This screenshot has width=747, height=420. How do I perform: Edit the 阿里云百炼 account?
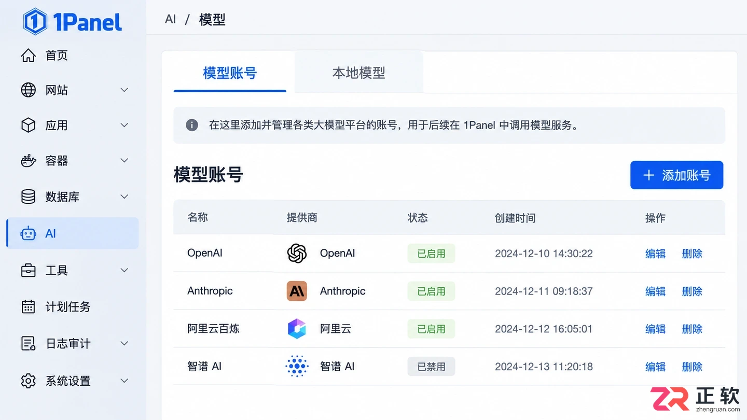[655, 329]
